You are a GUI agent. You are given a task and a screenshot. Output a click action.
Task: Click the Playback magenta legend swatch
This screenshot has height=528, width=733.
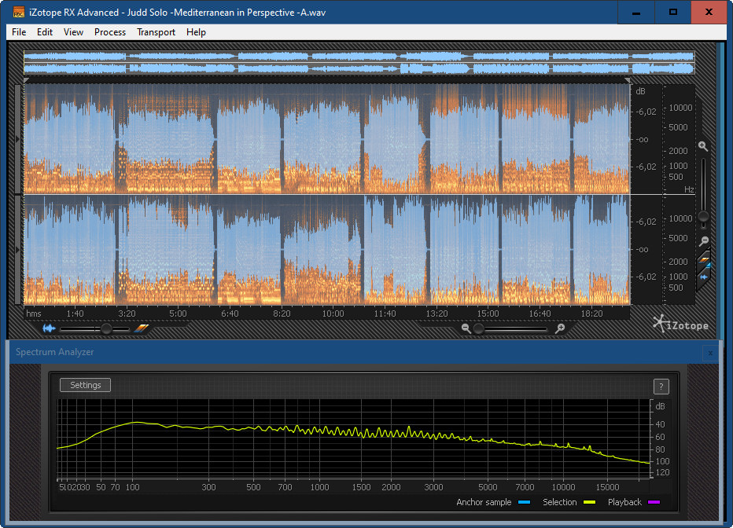click(654, 502)
